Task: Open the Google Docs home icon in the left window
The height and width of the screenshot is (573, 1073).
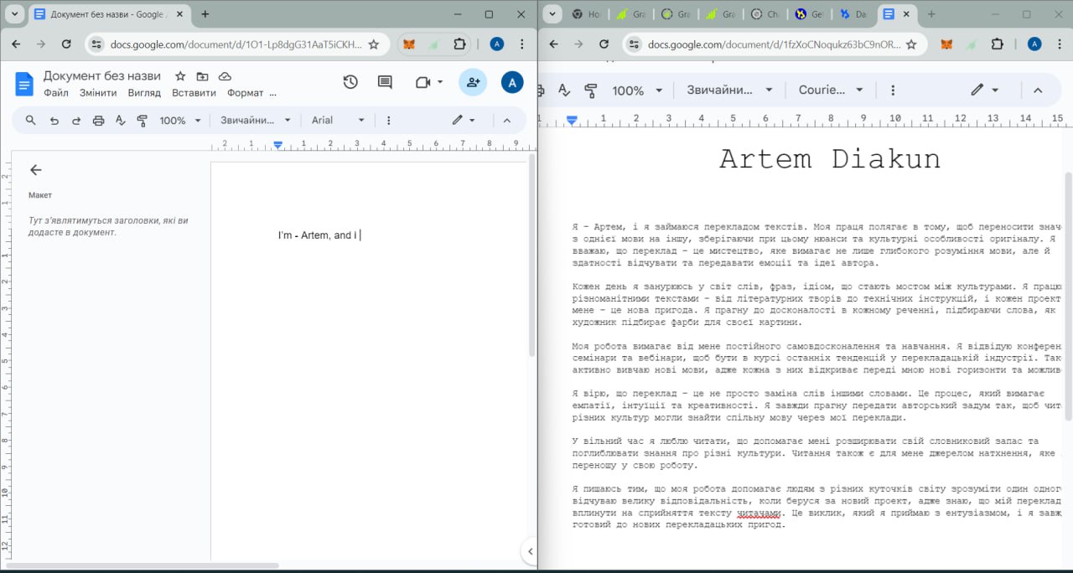Action: (24, 83)
